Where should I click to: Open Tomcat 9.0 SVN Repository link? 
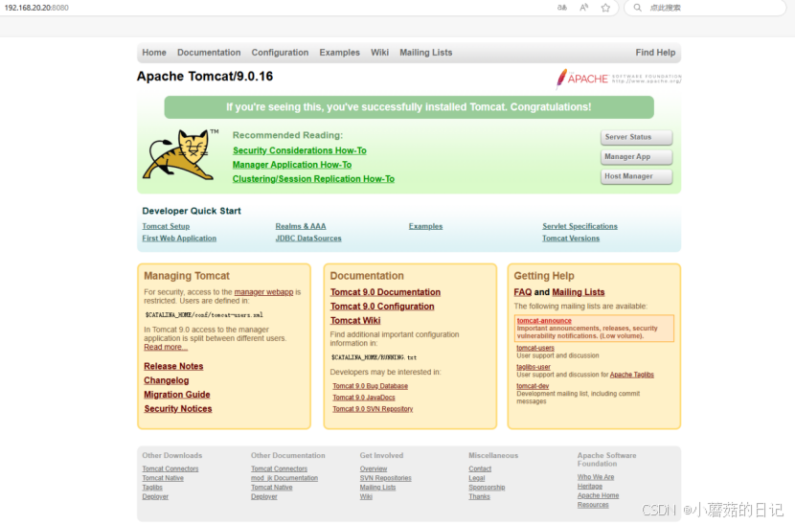coord(373,409)
